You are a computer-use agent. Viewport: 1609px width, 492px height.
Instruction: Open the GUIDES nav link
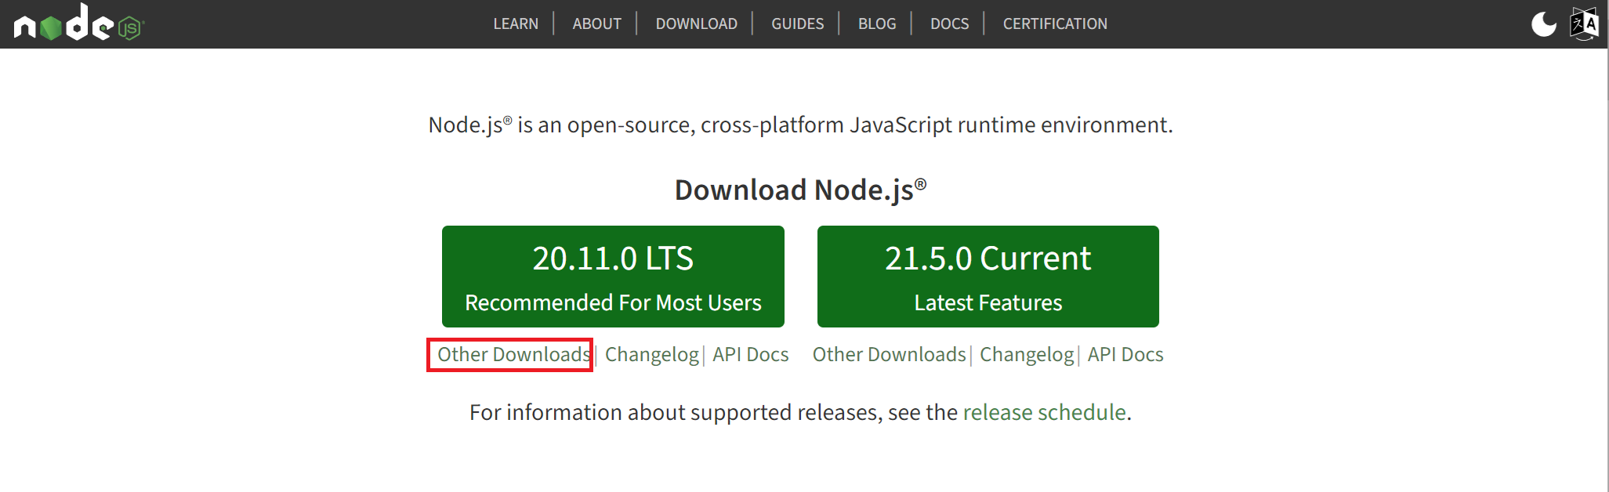point(797,24)
